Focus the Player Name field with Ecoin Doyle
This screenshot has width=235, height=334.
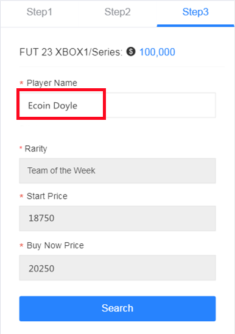pyautogui.click(x=118, y=105)
